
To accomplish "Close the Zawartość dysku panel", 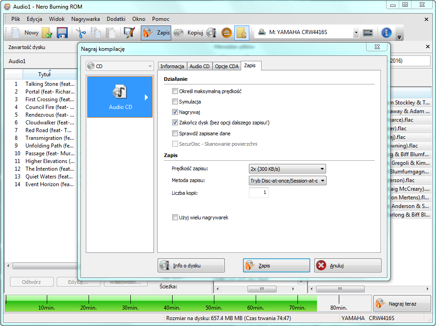I will point(428,47).
